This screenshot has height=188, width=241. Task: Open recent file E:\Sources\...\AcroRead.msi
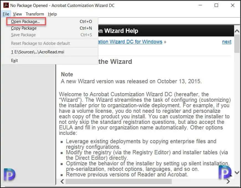tap(50, 52)
